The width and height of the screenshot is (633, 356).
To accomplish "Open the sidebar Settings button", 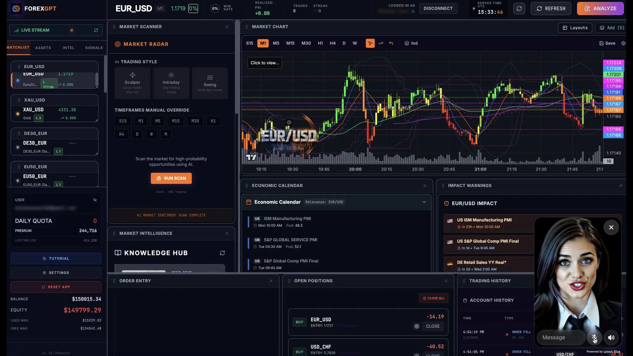I will click(x=56, y=273).
